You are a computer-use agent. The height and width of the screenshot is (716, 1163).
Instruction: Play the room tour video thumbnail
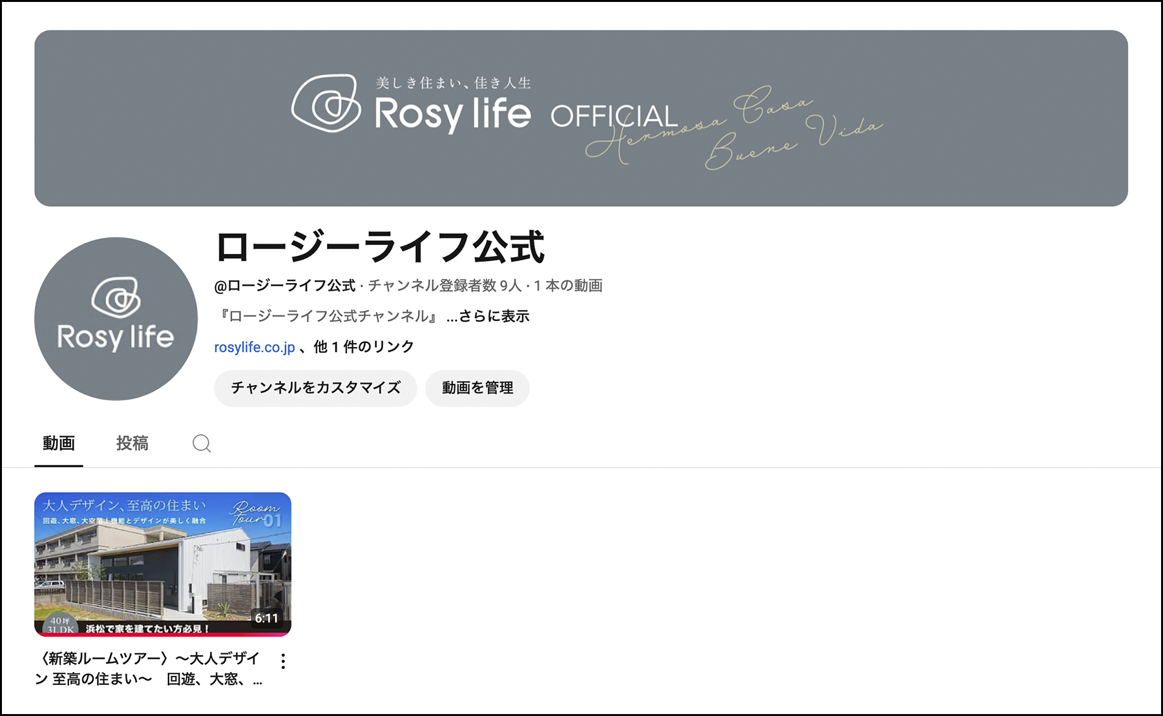(163, 564)
